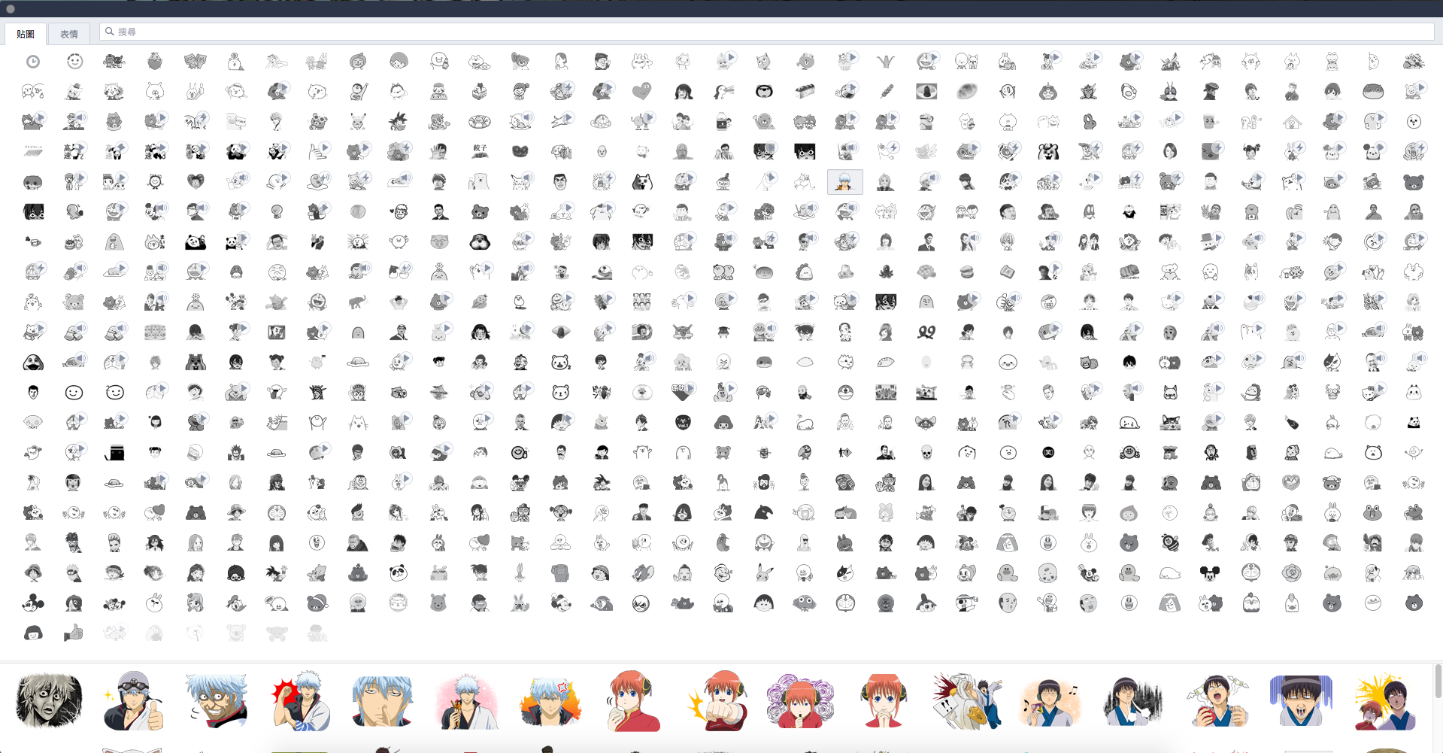Click the sticker panel vertical scrollbar
The width and height of the screenshot is (1443, 753).
[x=1438, y=681]
